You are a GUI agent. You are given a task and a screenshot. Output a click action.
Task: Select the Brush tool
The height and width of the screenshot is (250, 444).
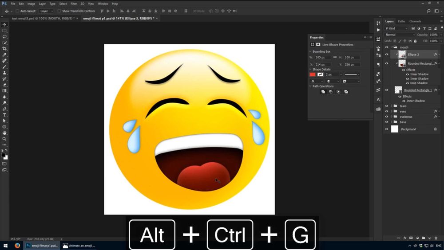[4, 67]
